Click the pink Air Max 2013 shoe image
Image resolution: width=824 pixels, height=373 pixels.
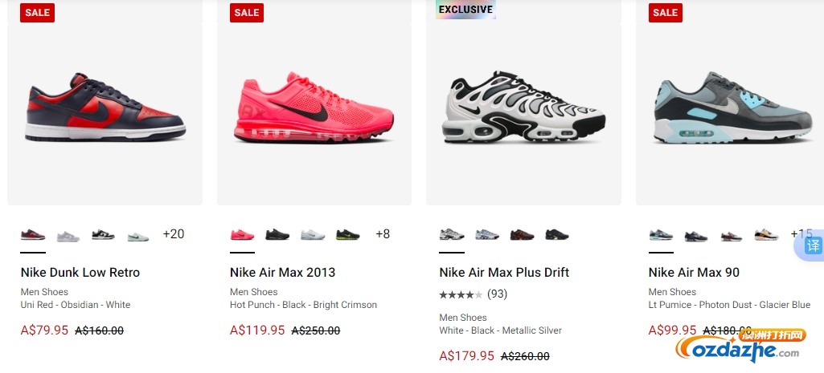coord(314,109)
